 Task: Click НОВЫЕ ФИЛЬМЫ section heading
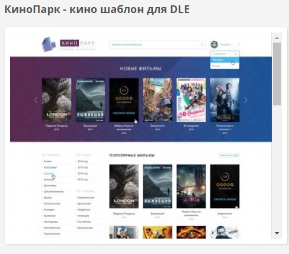tap(140, 69)
